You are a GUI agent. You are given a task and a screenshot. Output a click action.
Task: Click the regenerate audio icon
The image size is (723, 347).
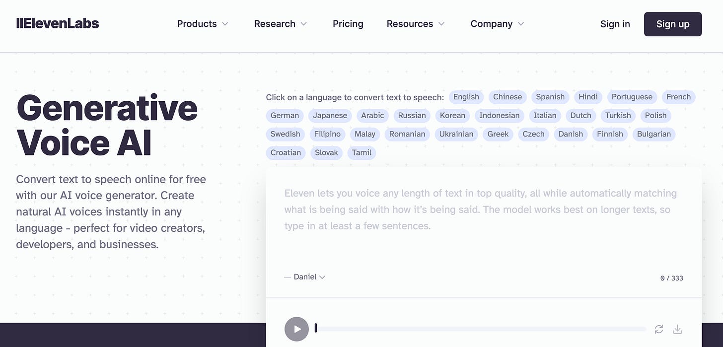(x=659, y=329)
